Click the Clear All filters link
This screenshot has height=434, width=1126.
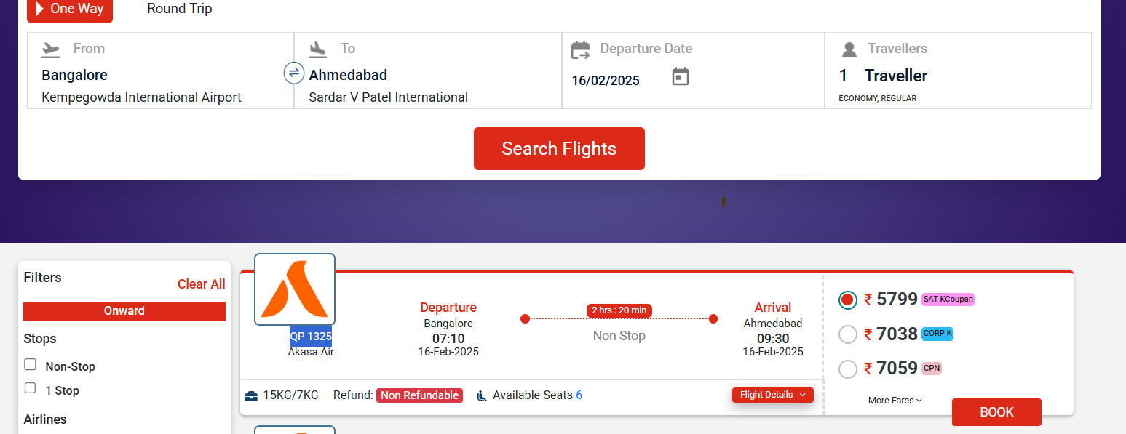[202, 284]
